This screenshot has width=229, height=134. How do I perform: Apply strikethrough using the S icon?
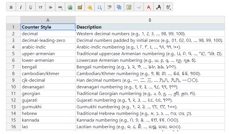pos(50,7)
